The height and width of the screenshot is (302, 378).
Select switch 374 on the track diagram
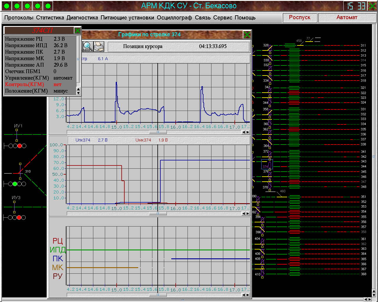(x=267, y=164)
